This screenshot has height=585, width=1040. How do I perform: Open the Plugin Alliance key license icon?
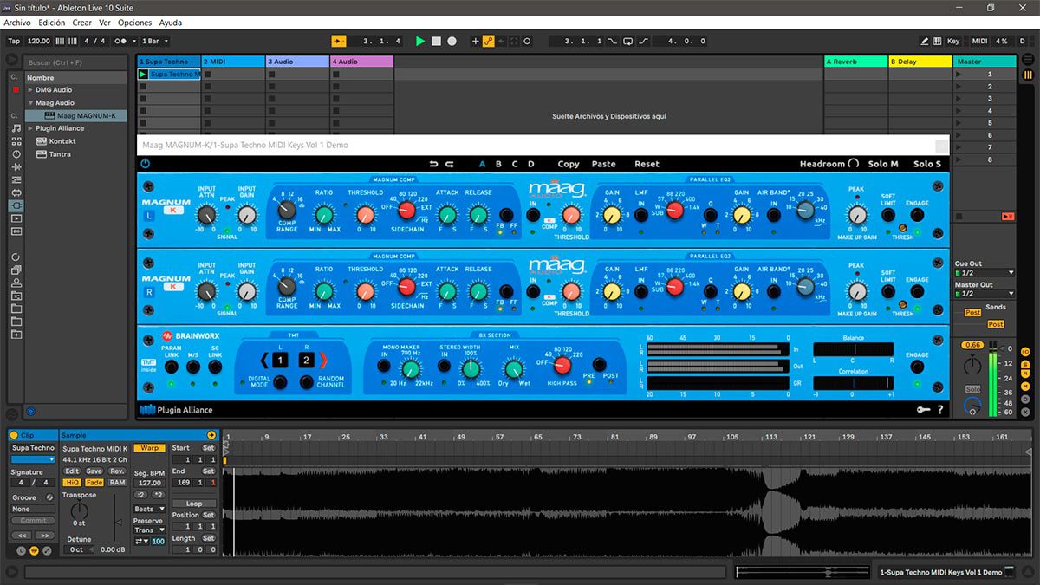(x=923, y=410)
